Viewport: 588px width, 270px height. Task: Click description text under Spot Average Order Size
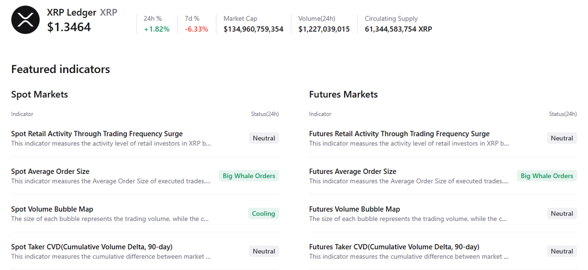(111, 181)
